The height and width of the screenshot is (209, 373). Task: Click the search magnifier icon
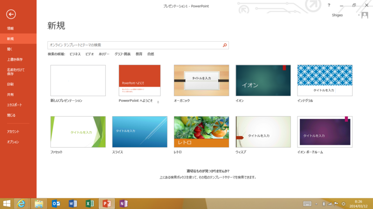pyautogui.click(x=225, y=45)
